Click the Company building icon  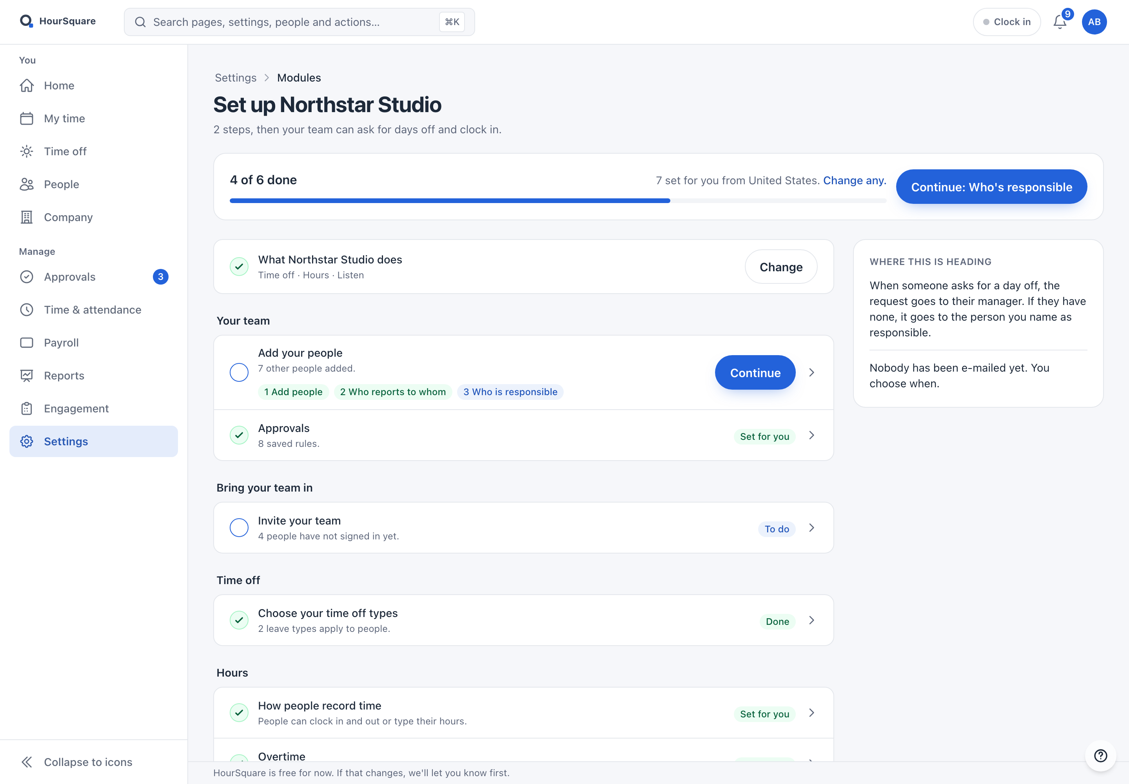coord(27,217)
